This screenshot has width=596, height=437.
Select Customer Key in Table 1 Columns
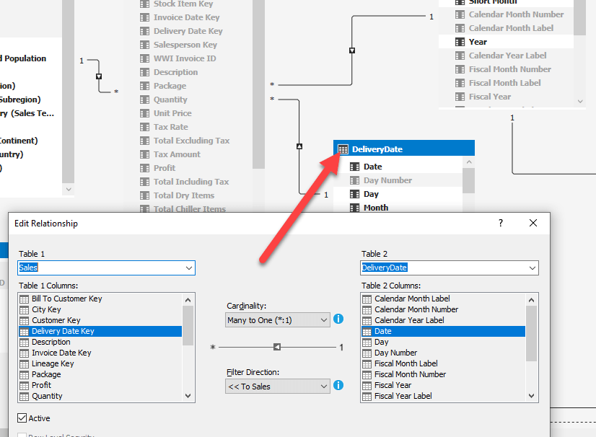pyautogui.click(x=100, y=320)
